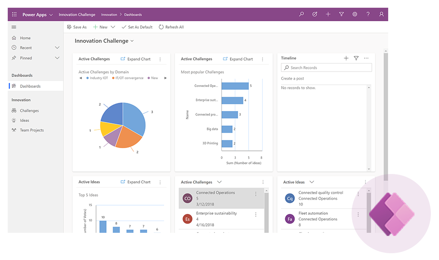This screenshot has width=439, height=260.
Task: Expand the Pinned section chevron
Action: 57,58
